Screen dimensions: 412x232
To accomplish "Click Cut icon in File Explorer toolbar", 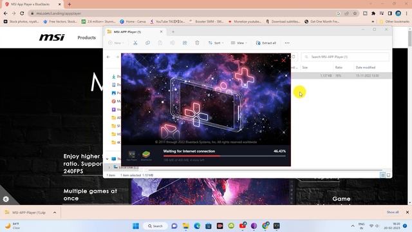I will tap(135, 43).
